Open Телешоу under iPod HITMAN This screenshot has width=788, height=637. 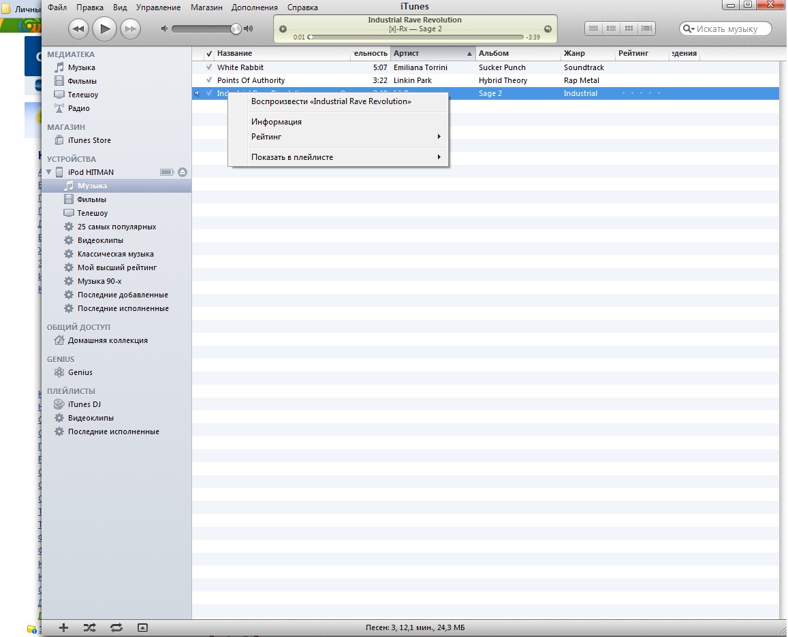[93, 213]
